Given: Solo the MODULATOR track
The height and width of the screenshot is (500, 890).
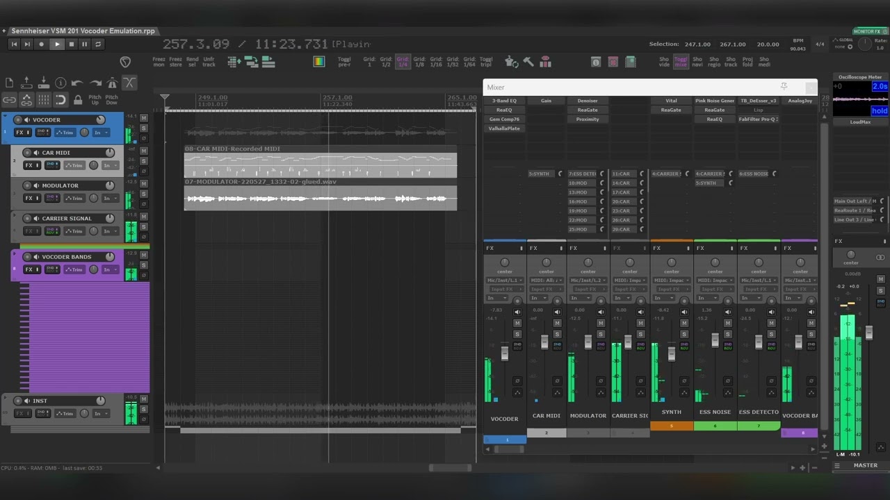Looking at the screenshot, I should tap(144, 194).
